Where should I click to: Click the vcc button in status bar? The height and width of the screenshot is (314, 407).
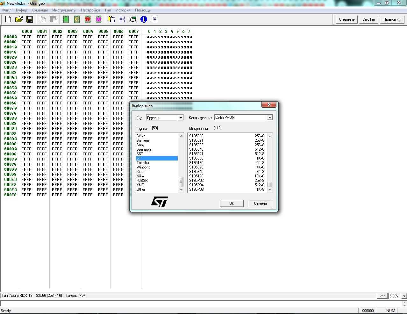[x=382, y=296]
